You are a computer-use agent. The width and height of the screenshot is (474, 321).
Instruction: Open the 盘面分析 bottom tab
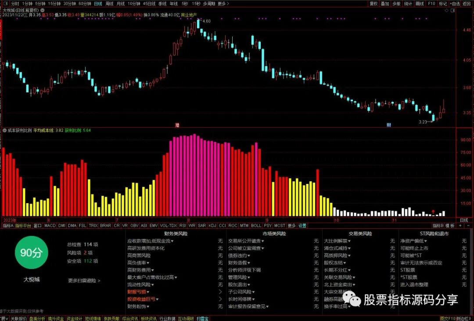(37, 318)
